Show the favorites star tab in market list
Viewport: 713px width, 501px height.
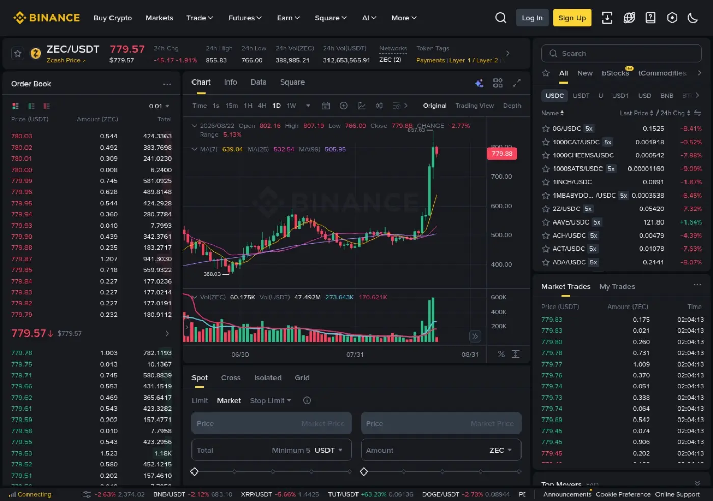546,73
